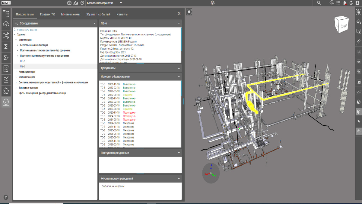
Task: Click the cloud tree sidebar icon
Action: click(6, 24)
